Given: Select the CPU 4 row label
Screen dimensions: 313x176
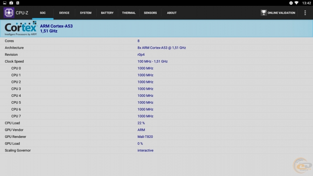Looking at the screenshot, I should (x=16, y=96).
